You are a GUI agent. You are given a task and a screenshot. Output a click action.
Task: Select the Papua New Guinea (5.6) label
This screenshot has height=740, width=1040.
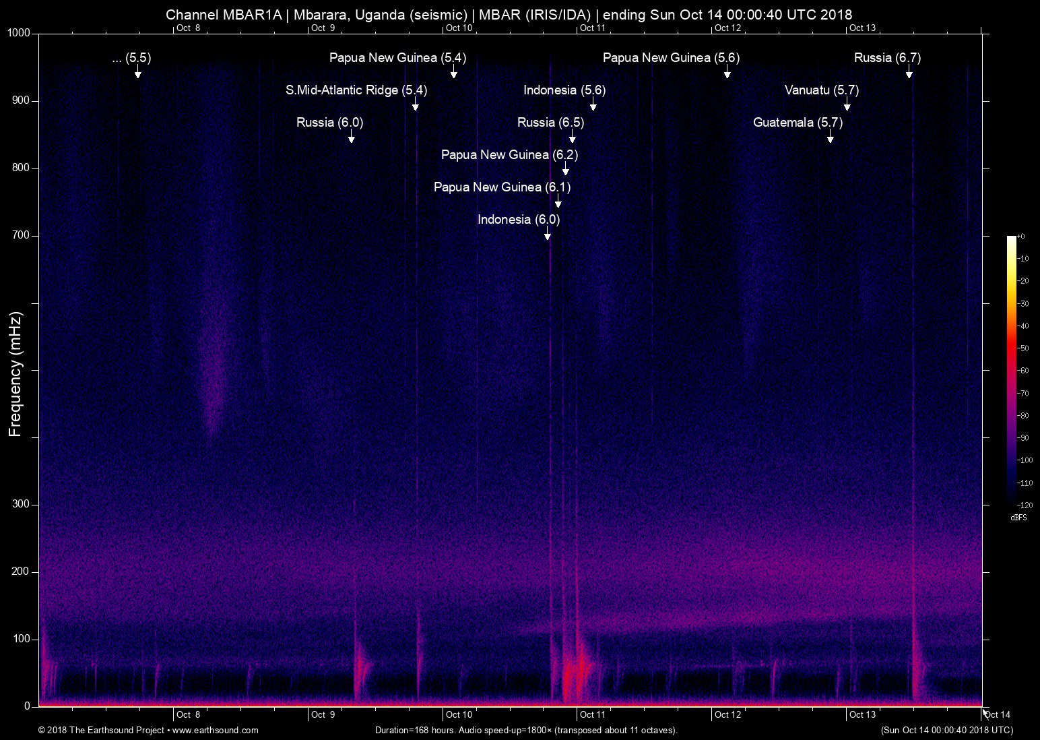point(671,58)
